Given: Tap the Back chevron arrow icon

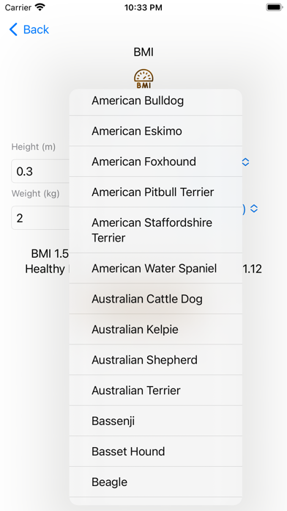Looking at the screenshot, I should pyautogui.click(x=13, y=29).
